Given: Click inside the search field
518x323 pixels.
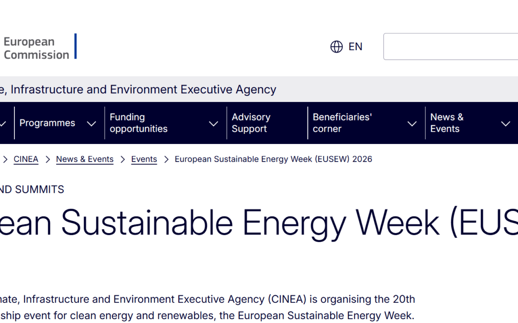Looking at the screenshot, I should point(451,46).
